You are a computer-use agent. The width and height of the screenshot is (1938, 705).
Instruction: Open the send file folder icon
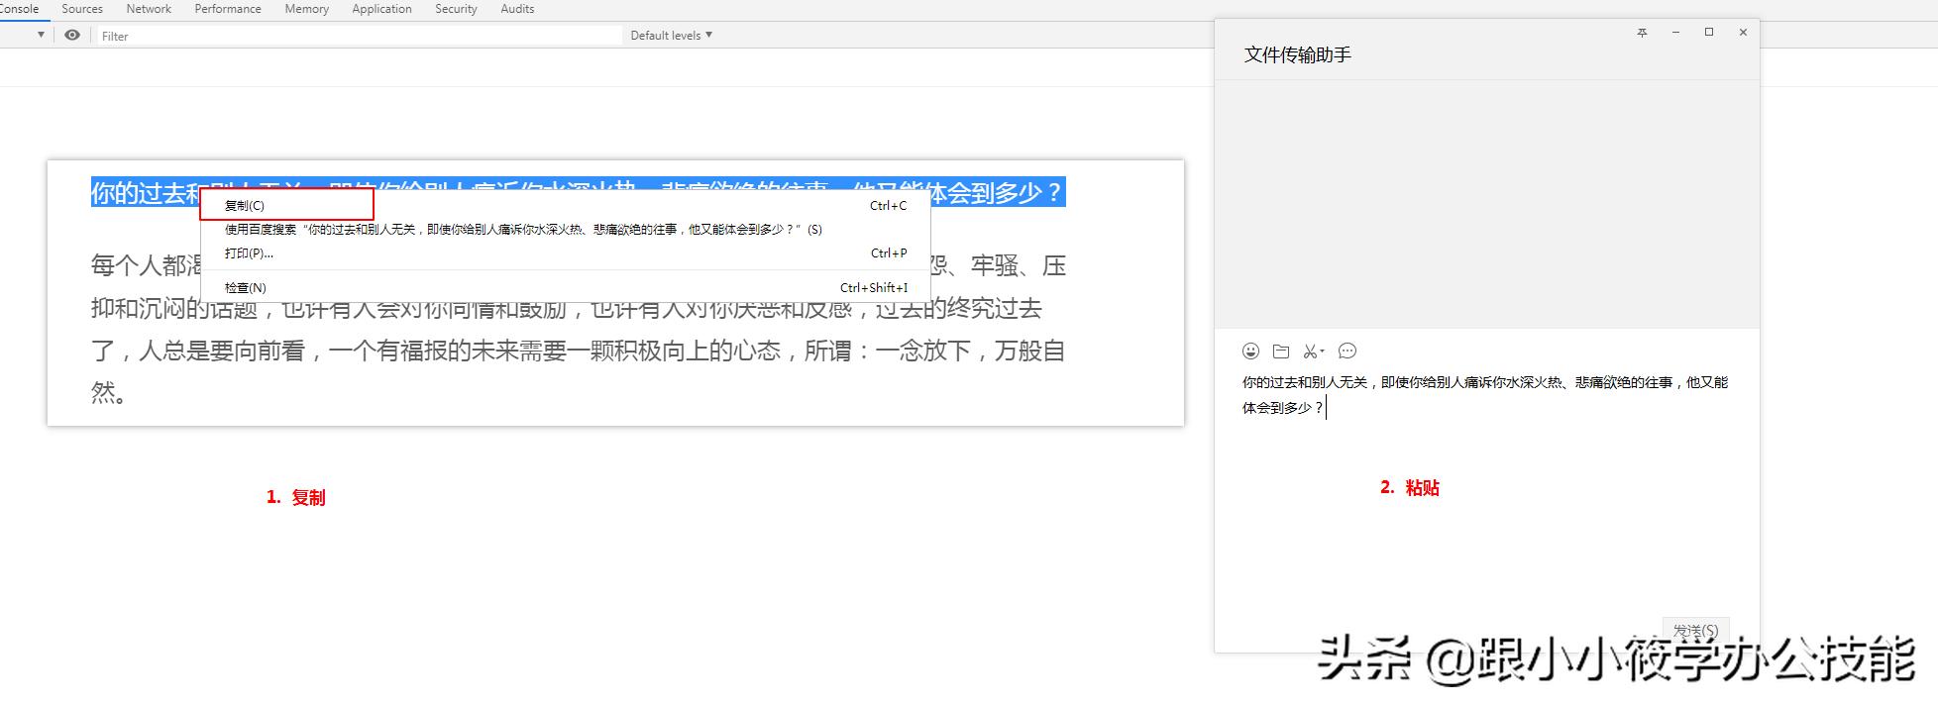pos(1281,352)
